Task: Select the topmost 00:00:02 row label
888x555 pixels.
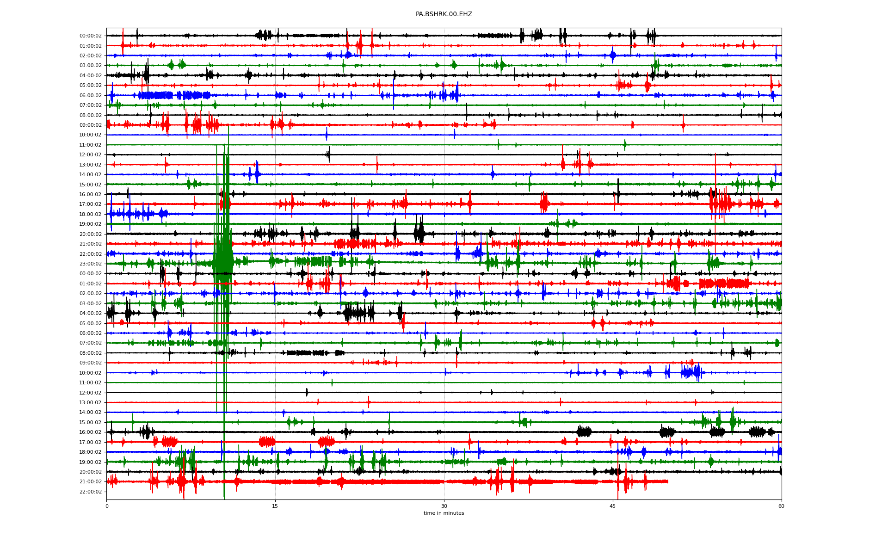Action: 90,36
